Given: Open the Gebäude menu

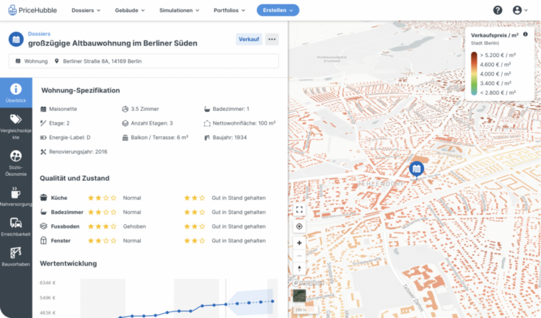Looking at the screenshot, I should [130, 11].
